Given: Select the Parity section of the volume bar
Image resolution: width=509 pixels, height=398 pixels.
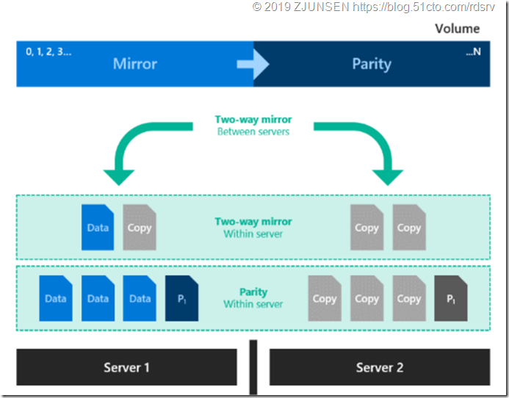Looking at the screenshot, I should (372, 64).
